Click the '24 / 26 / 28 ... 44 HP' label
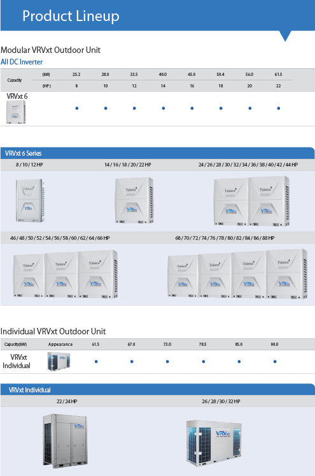The image size is (315, 476). point(248,165)
